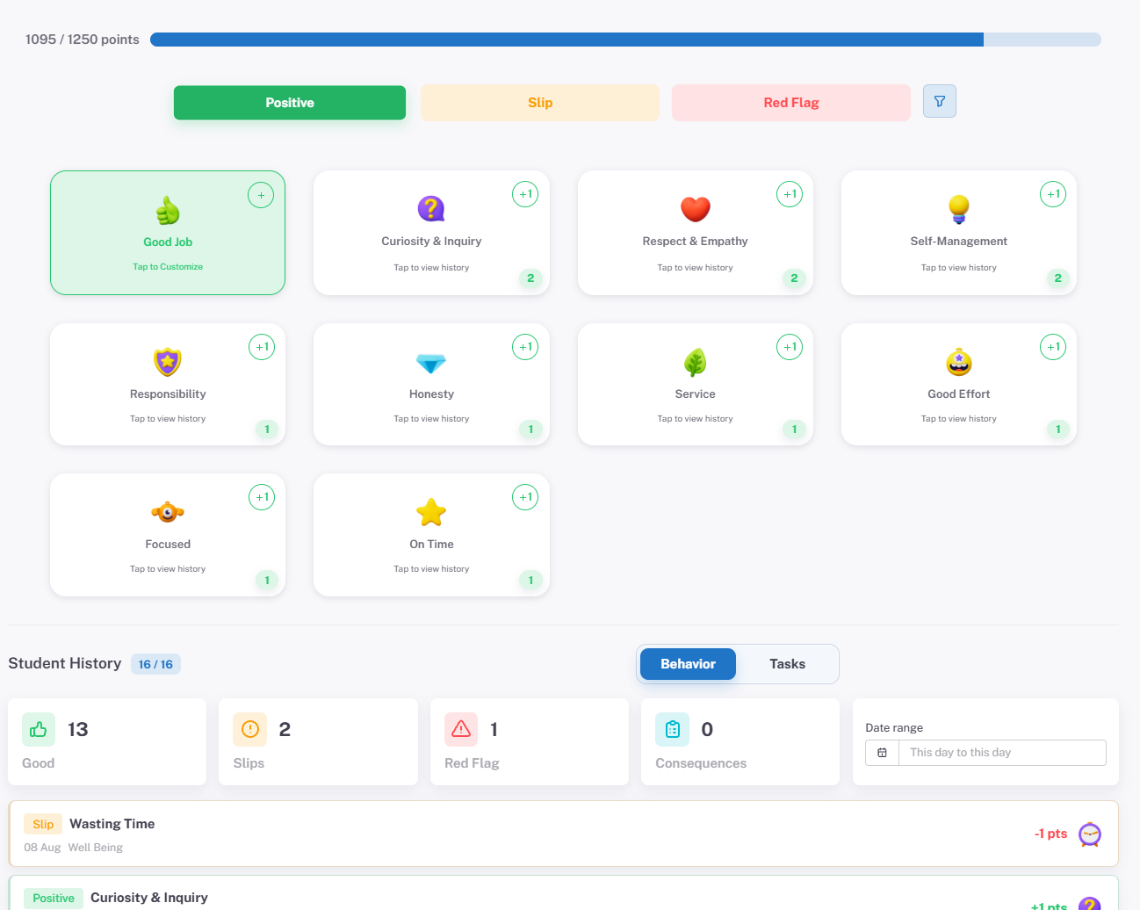
Task: Open the Wasting Time slip history entry
Action: tap(563, 834)
